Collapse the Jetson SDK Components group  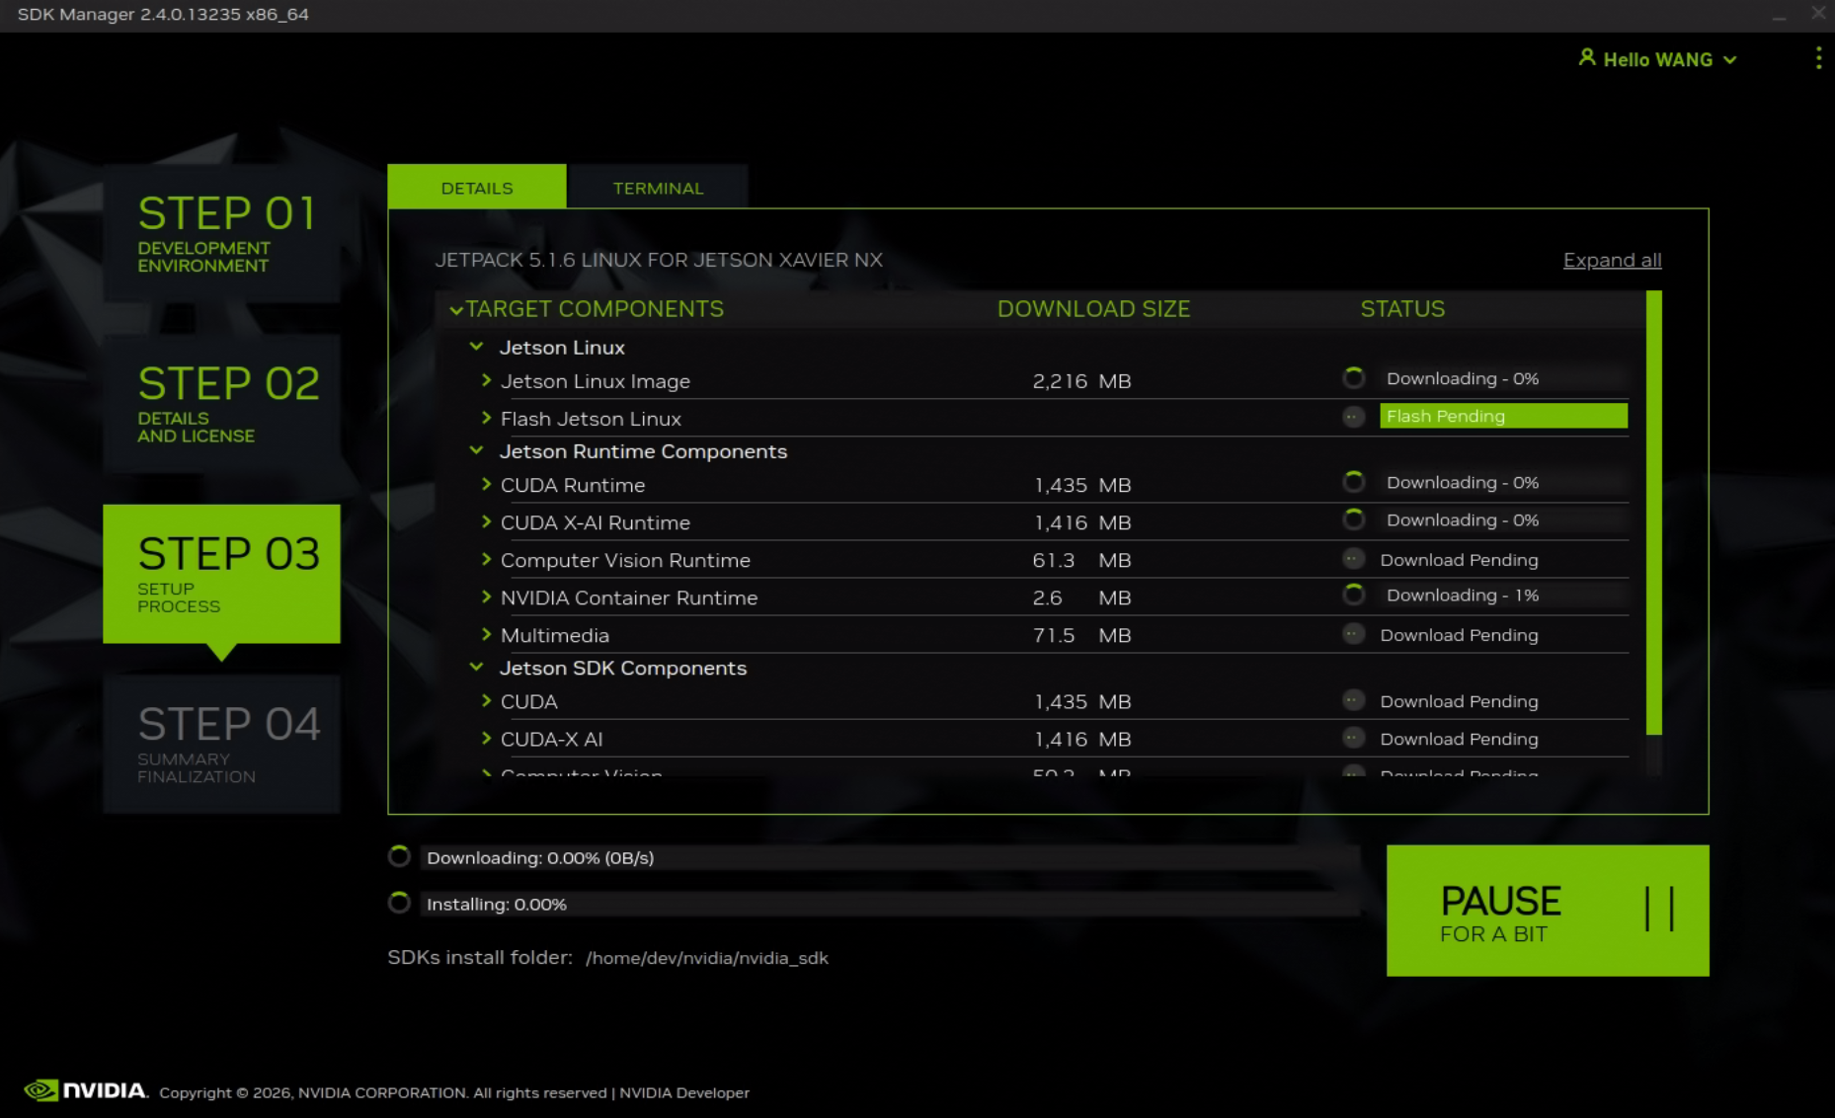(477, 667)
